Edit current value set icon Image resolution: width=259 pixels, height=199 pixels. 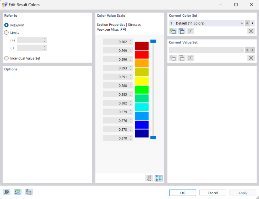(x=190, y=58)
